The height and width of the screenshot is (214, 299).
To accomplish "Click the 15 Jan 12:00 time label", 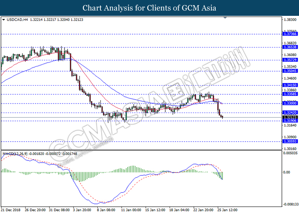I will [155, 210].
